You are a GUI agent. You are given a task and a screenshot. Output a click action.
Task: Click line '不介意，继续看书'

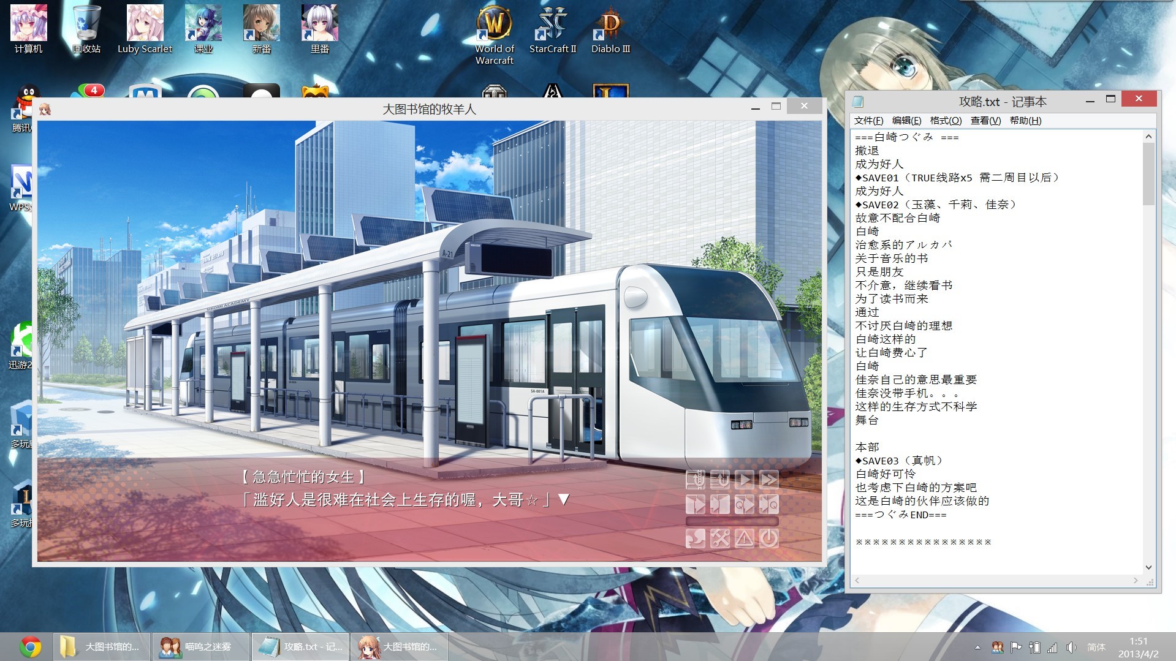click(904, 285)
